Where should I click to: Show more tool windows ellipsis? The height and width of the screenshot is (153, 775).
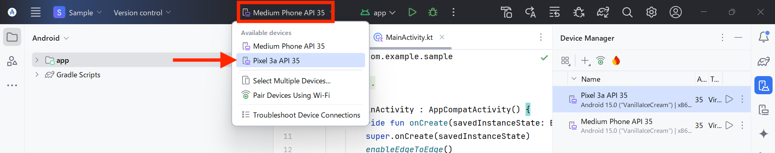pyautogui.click(x=12, y=85)
